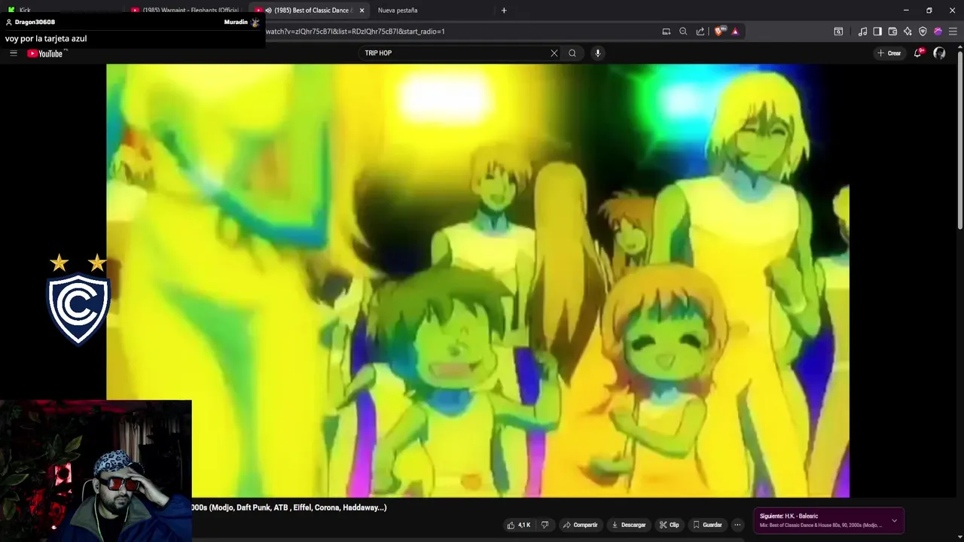The width and height of the screenshot is (964, 542).
Task: Run search with magnifier button
Action: point(572,53)
